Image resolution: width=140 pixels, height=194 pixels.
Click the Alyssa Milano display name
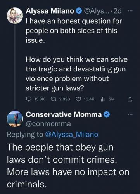click(50, 11)
